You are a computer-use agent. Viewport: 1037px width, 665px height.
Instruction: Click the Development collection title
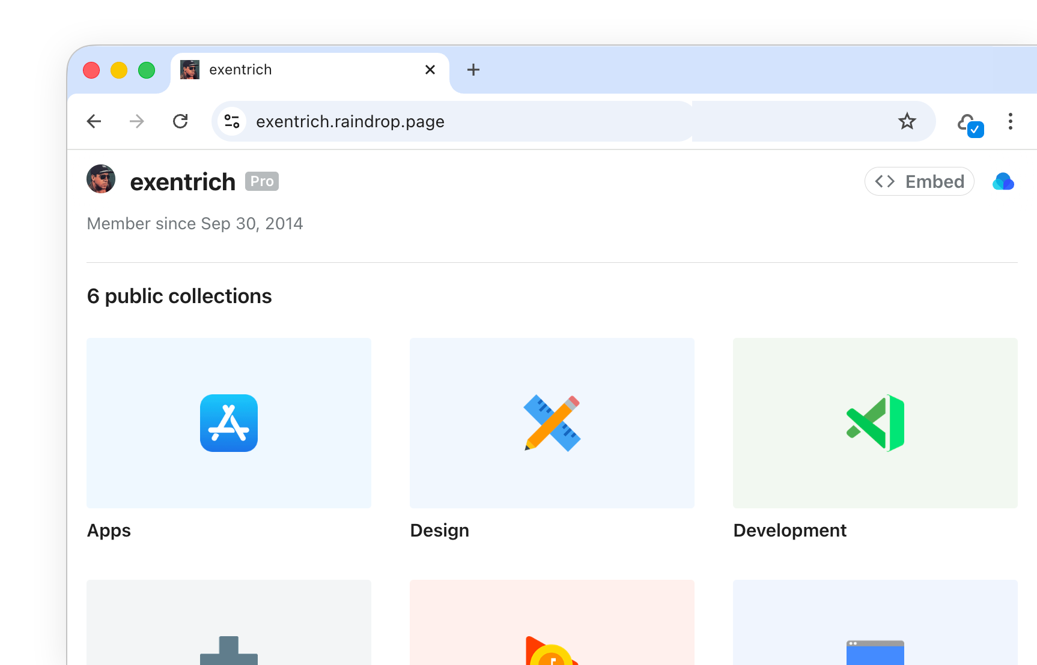pyautogui.click(x=790, y=531)
